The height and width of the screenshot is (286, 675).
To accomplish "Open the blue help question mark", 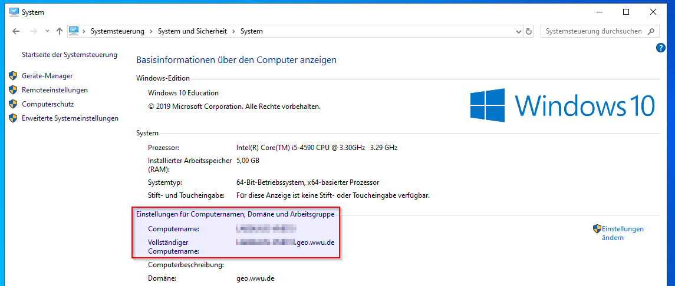I will (x=660, y=48).
